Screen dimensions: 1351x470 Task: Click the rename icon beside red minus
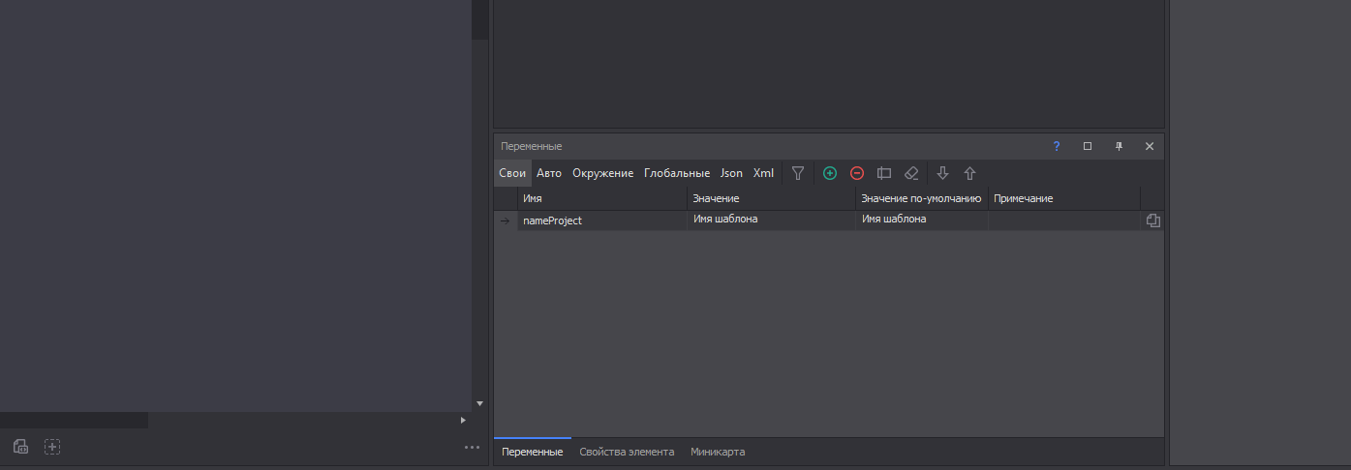pos(884,173)
